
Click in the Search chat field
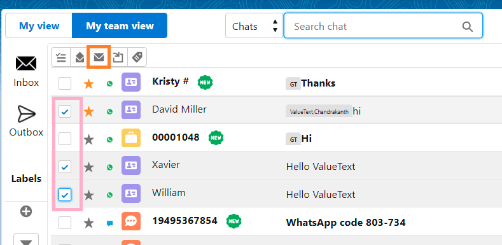coord(383,25)
